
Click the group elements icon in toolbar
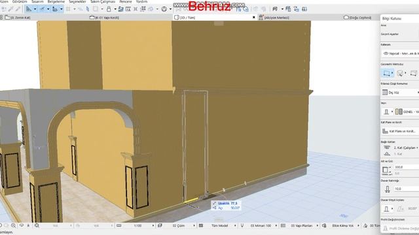(x=143, y=9)
